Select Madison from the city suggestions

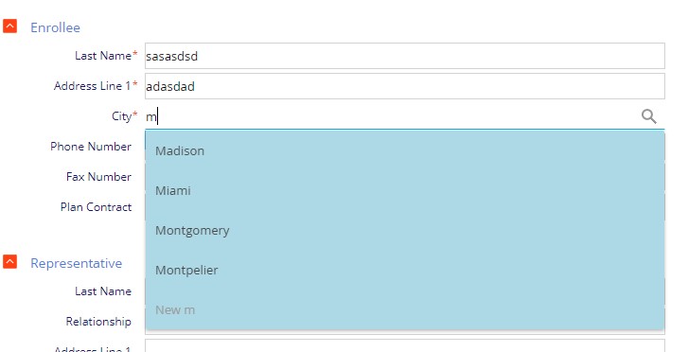[404, 151]
